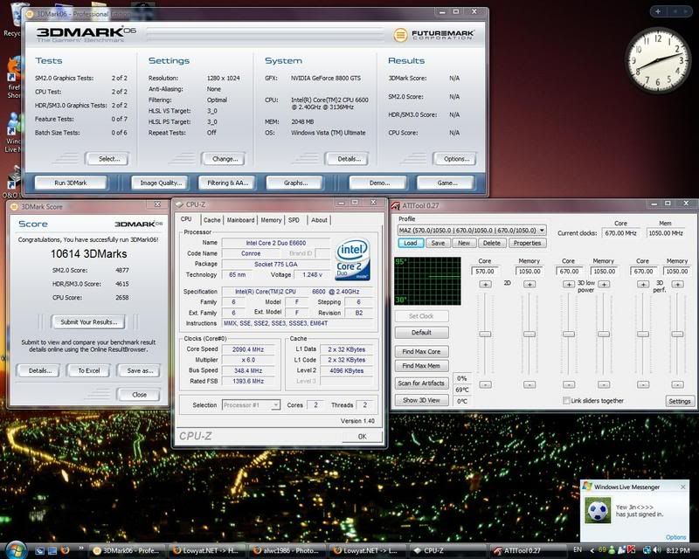Viewport: 699px width, 559px height.
Task: Click the volume speaker tray icon
Action: (x=656, y=550)
